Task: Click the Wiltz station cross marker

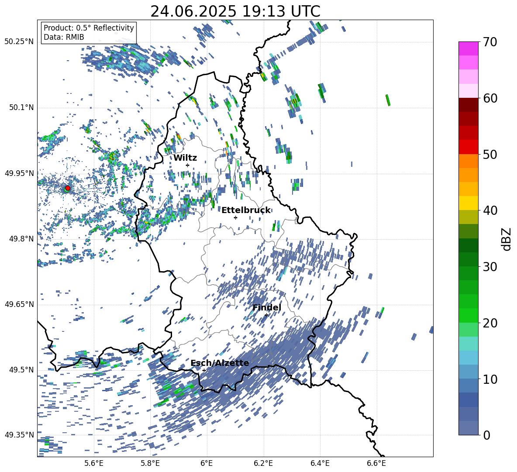Action: click(188, 165)
